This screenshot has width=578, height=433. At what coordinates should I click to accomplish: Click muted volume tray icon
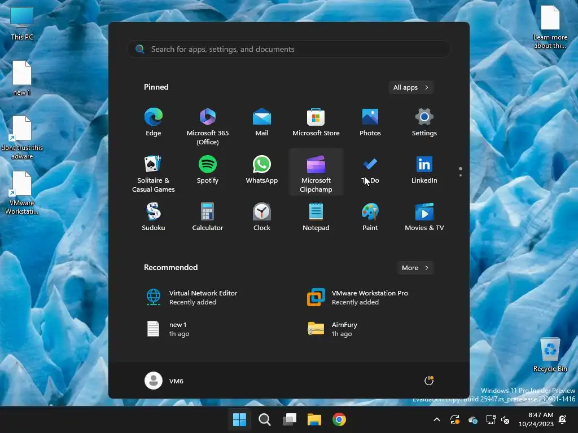point(505,419)
